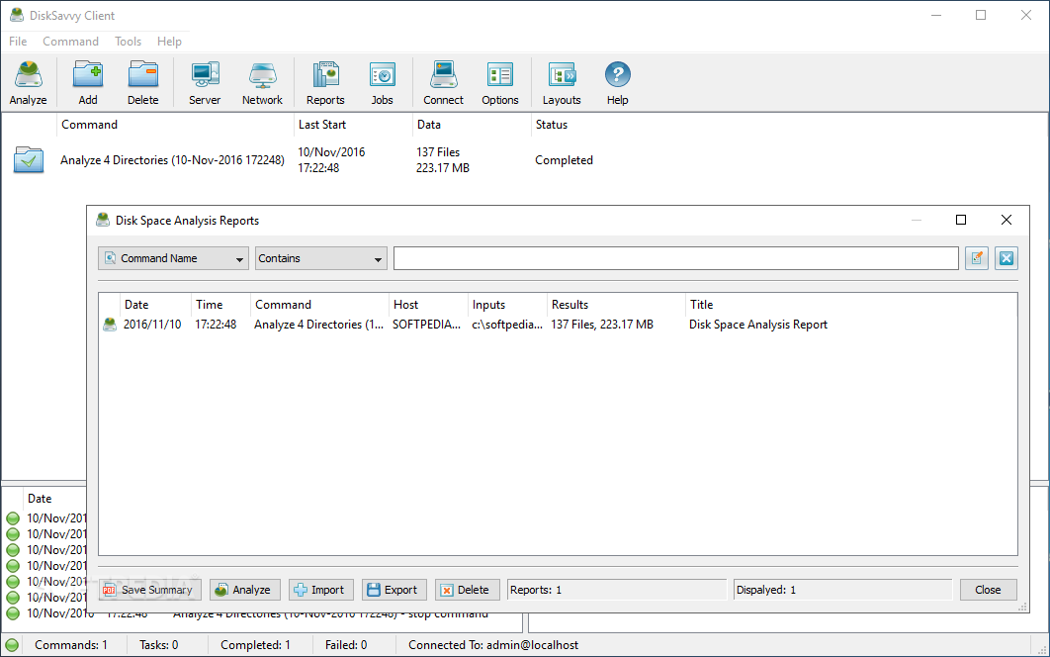Click the Import button
Screen dimensions: 1050x657
tap(320, 590)
